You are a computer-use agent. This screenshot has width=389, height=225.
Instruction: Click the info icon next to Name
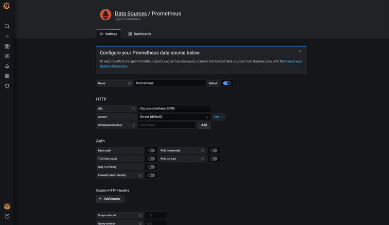point(129,84)
